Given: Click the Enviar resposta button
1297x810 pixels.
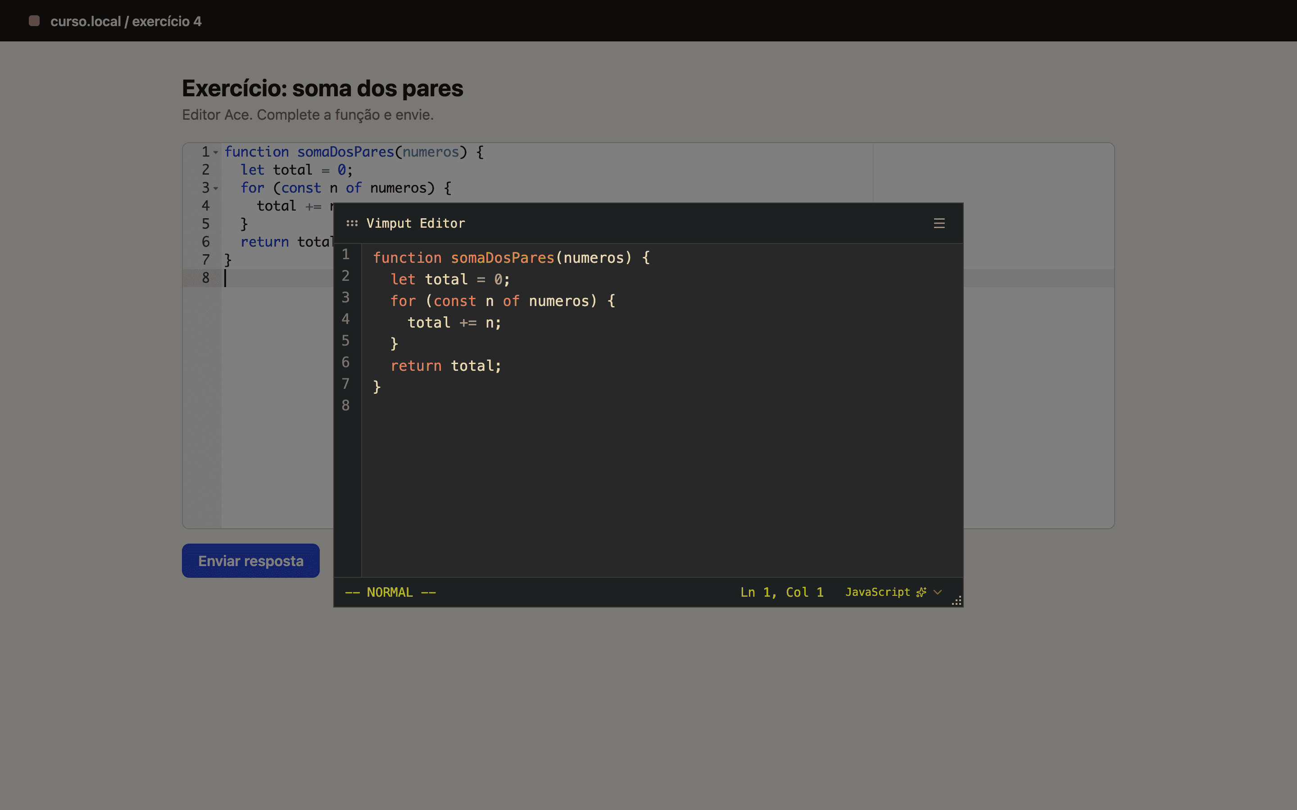Looking at the screenshot, I should coord(251,561).
